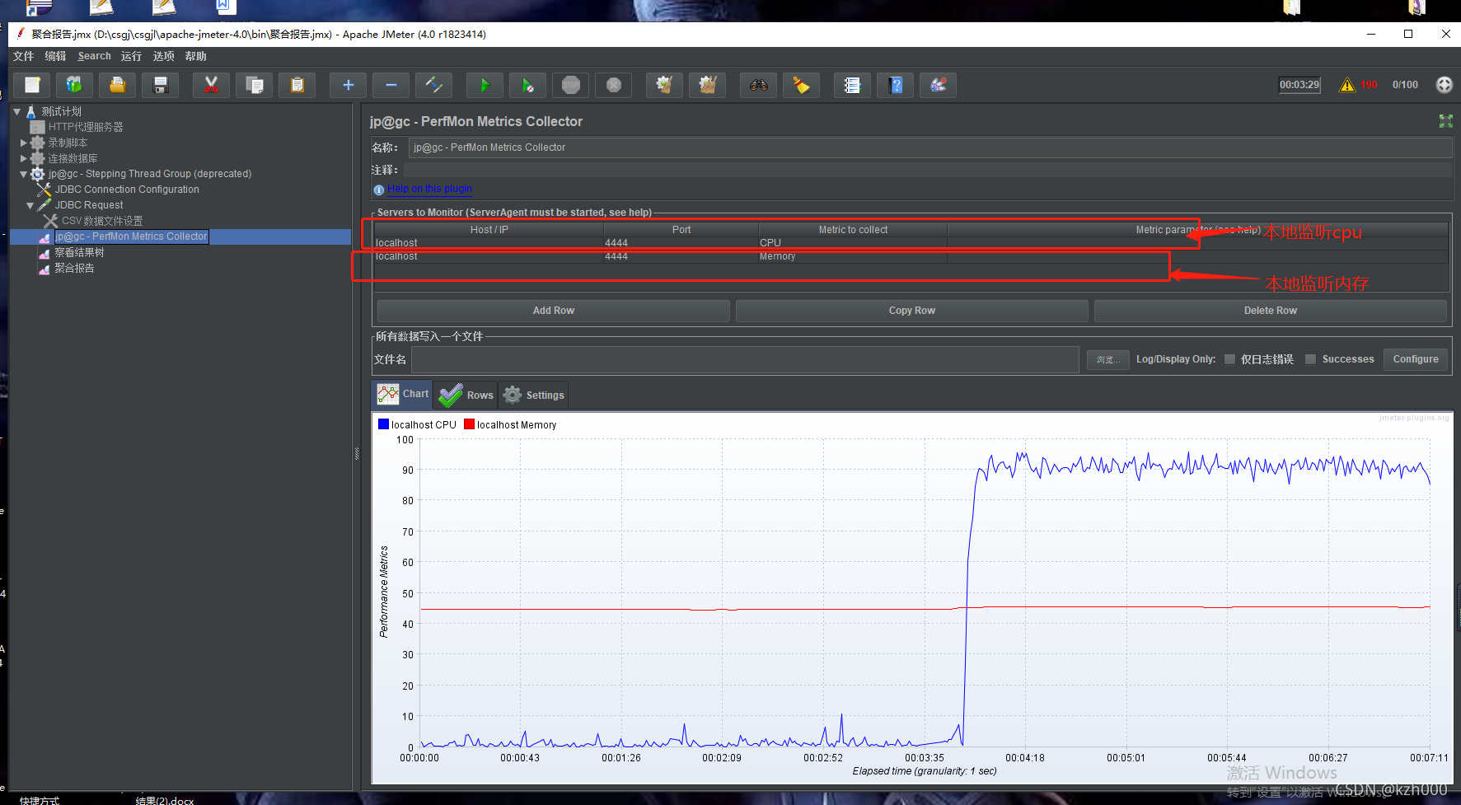The width and height of the screenshot is (1461, 805).
Task: Click the plus Expand All icon
Action: point(349,85)
